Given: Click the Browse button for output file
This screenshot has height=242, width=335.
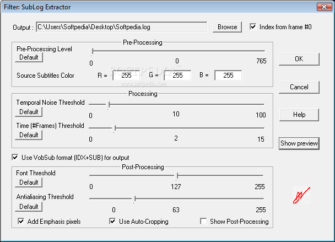Looking at the screenshot, I should coord(227,27).
